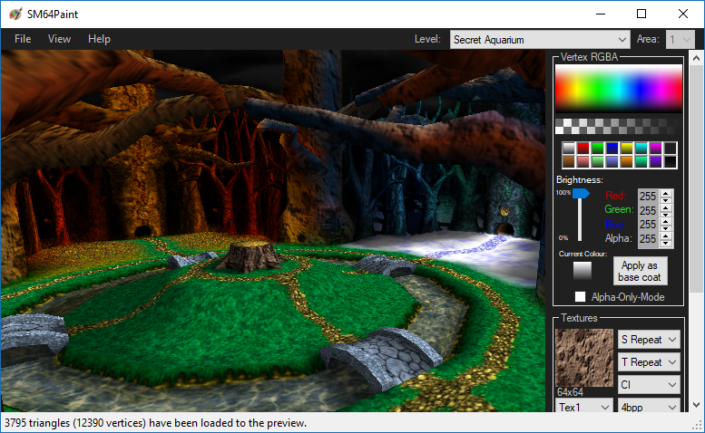This screenshot has height=433, width=705.
Task: Enable Alpha-Only-Mode checkbox
Action: point(580,296)
